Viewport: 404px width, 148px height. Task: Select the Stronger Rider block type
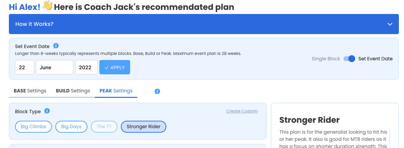143,127
